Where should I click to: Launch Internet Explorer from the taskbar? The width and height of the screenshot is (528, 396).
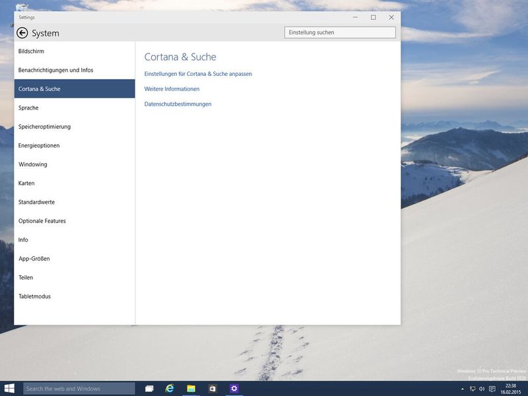pos(170,389)
